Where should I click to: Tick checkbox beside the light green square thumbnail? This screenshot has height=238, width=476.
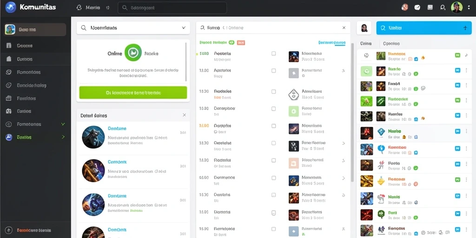pos(273,109)
